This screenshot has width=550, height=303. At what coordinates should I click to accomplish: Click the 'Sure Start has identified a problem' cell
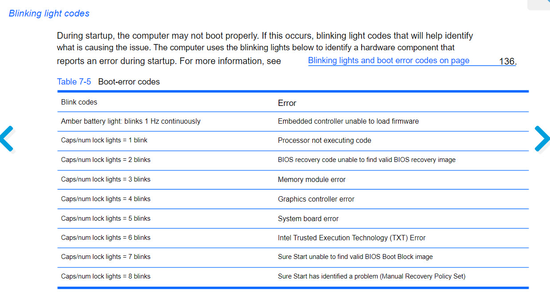[x=371, y=276]
